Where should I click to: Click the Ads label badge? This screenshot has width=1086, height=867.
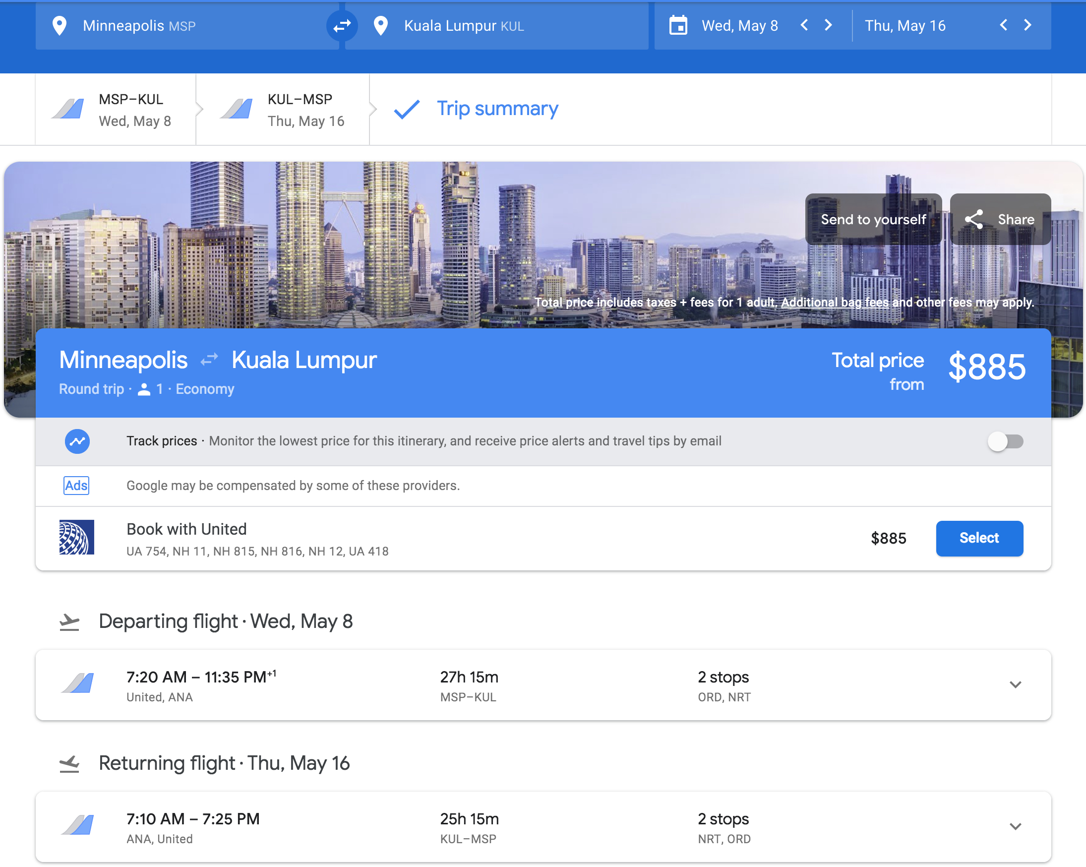[x=76, y=486]
